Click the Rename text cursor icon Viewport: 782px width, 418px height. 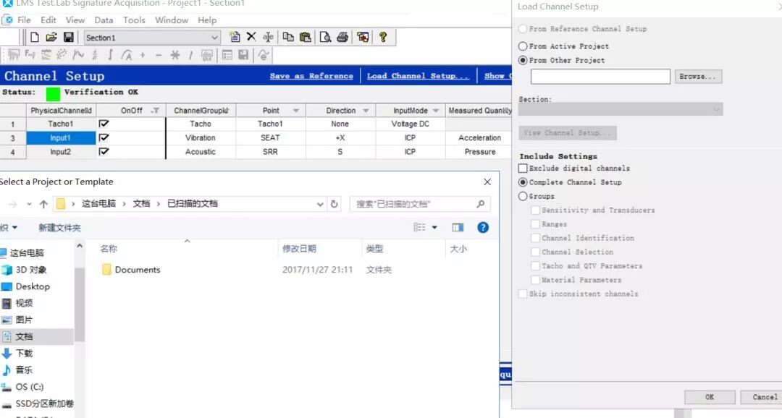[x=268, y=37]
